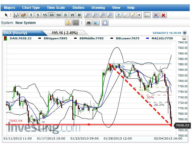Click the reset zoom magnifier icon

click(110, 15)
